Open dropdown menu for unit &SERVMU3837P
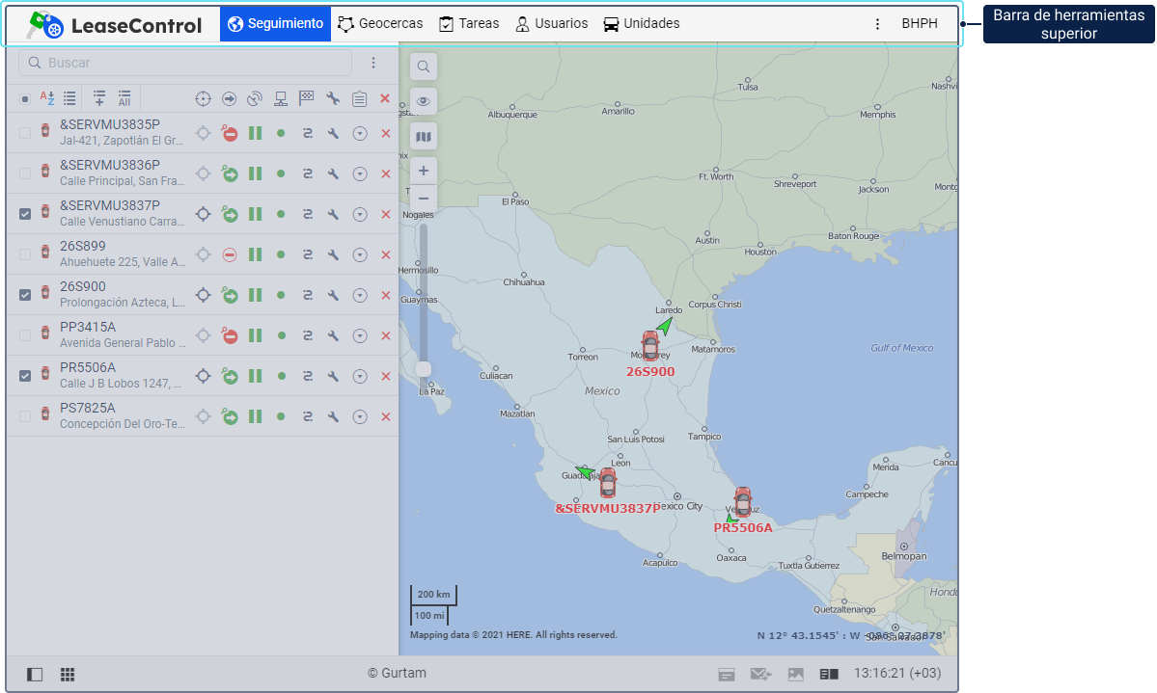Screen dimensions: 1157x693 click(359, 214)
